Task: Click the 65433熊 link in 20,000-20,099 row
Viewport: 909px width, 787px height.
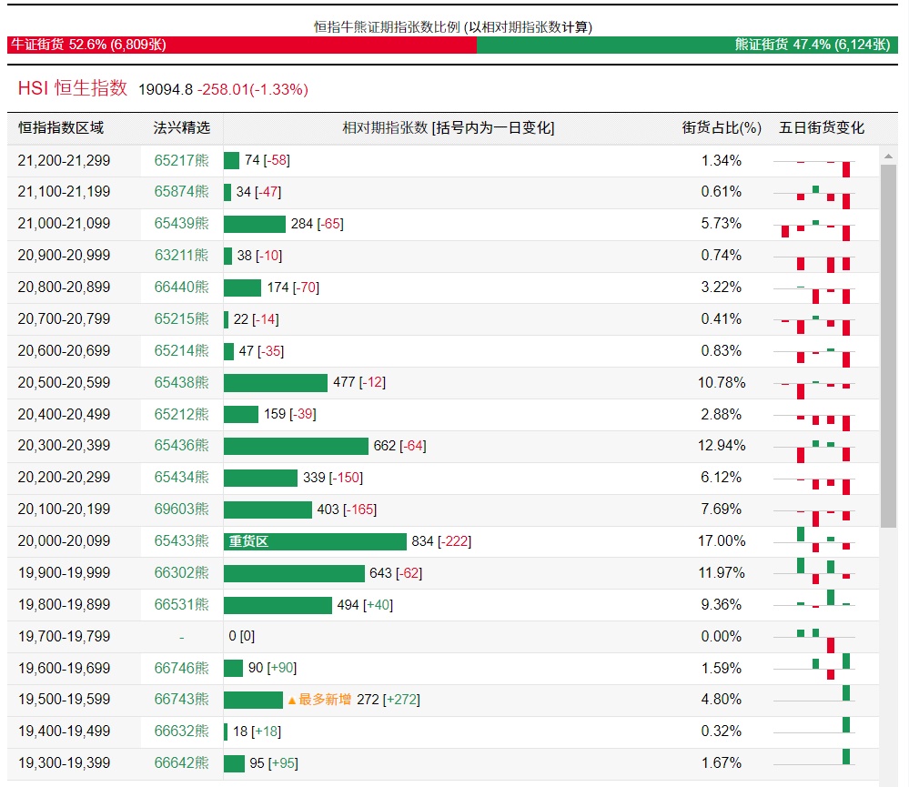Action: pyautogui.click(x=181, y=541)
